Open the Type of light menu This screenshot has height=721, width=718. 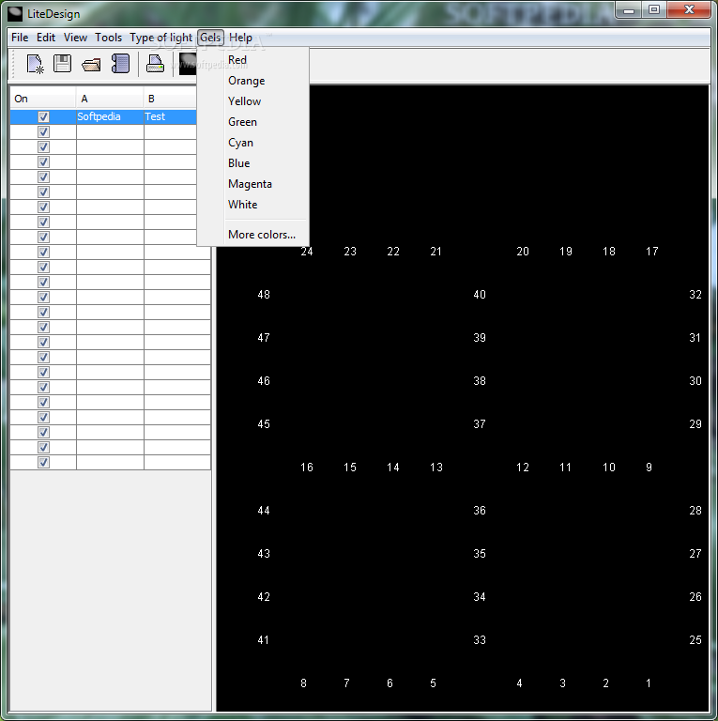(160, 38)
